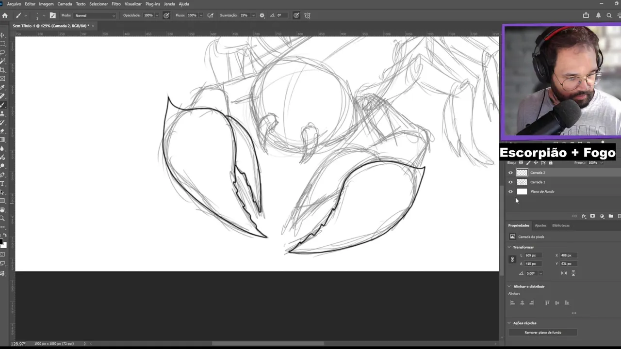Click Remover plano de fundo button
The height and width of the screenshot is (349, 621).
click(543, 333)
